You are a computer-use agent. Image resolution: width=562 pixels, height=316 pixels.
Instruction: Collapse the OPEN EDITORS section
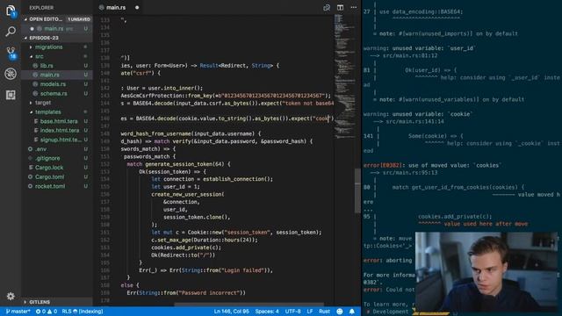point(45,19)
